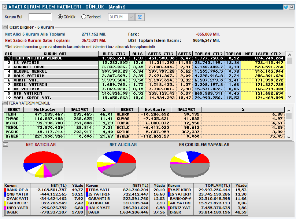Click the window icon in the title bar

[5, 6]
